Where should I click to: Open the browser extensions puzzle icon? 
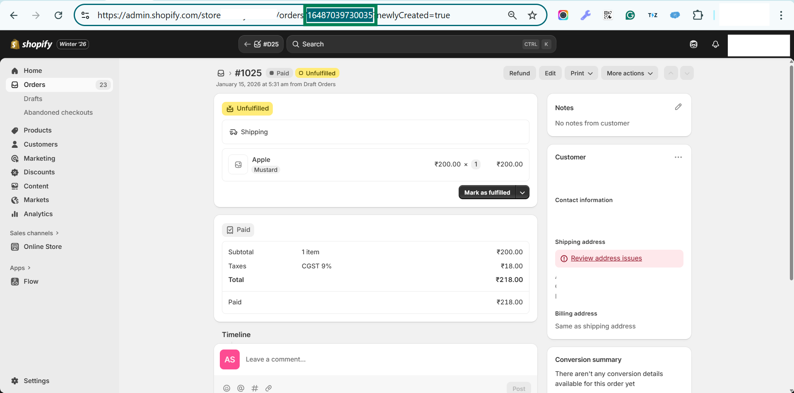[x=698, y=15]
